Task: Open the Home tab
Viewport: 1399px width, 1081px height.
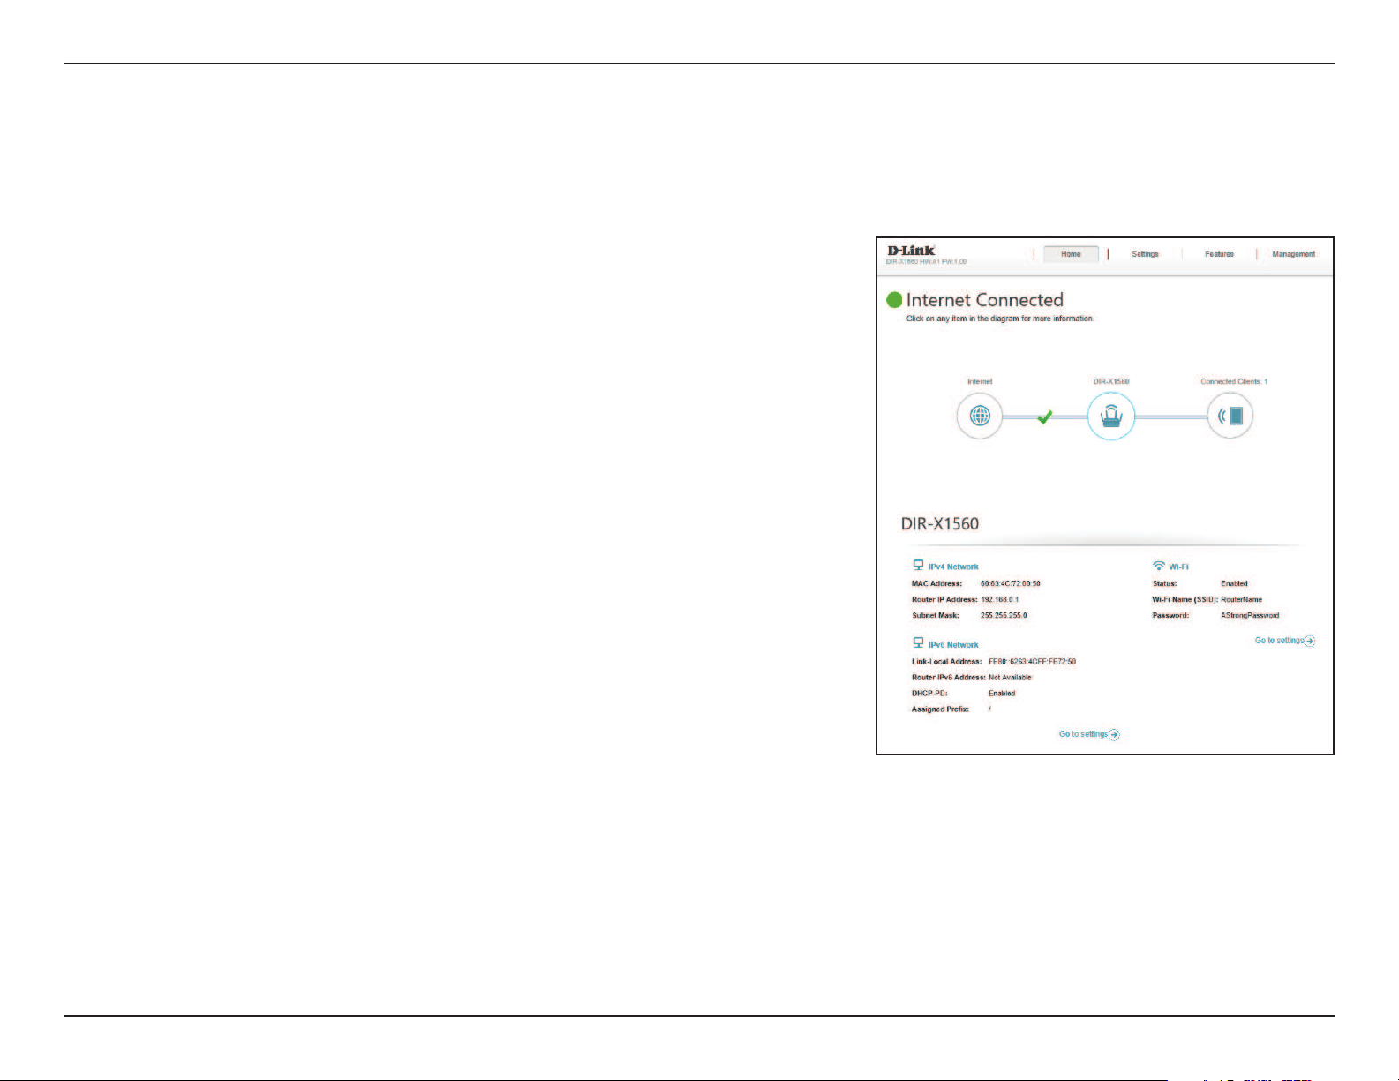Action: pyautogui.click(x=1071, y=254)
